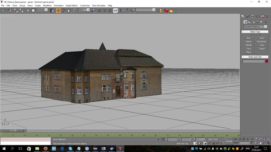Screen dimensions: 271x152
Task: Click the Select and Manipulate tool
Action: tap(74, 11)
